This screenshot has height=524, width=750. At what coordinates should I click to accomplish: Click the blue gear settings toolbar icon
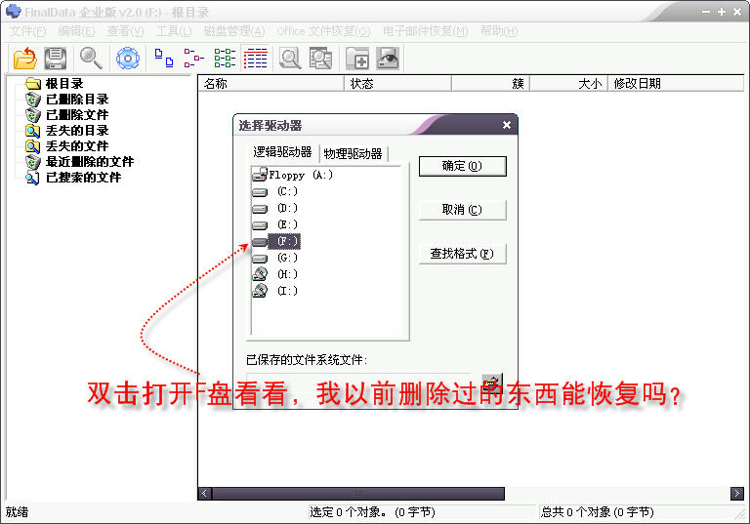tap(128, 59)
